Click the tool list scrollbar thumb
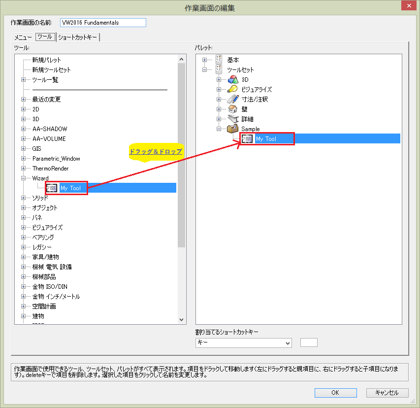 pyautogui.click(x=181, y=155)
